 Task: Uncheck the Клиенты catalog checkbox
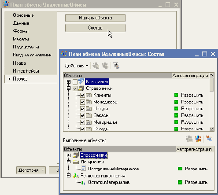(x=82, y=96)
